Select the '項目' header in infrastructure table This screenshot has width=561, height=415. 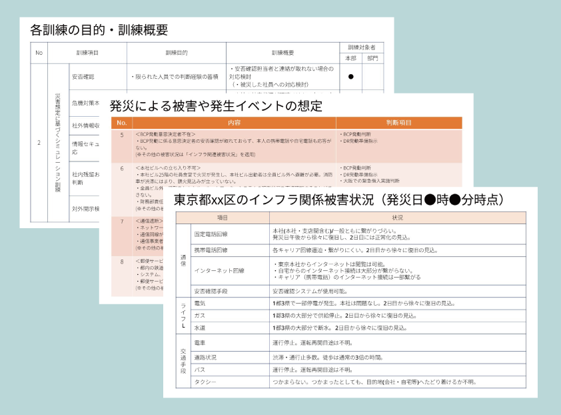click(x=223, y=218)
